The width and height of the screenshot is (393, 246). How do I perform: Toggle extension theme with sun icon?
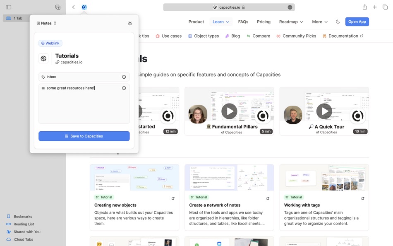[130, 23]
